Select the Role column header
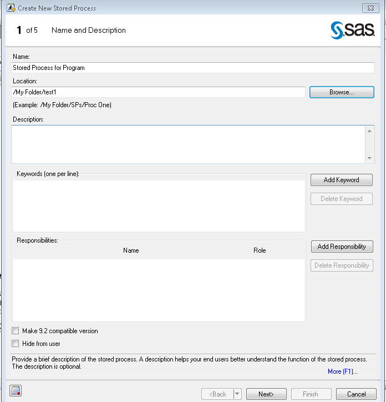Screen dimensions: 386x402 pos(260,250)
